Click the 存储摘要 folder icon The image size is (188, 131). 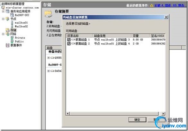48,14
